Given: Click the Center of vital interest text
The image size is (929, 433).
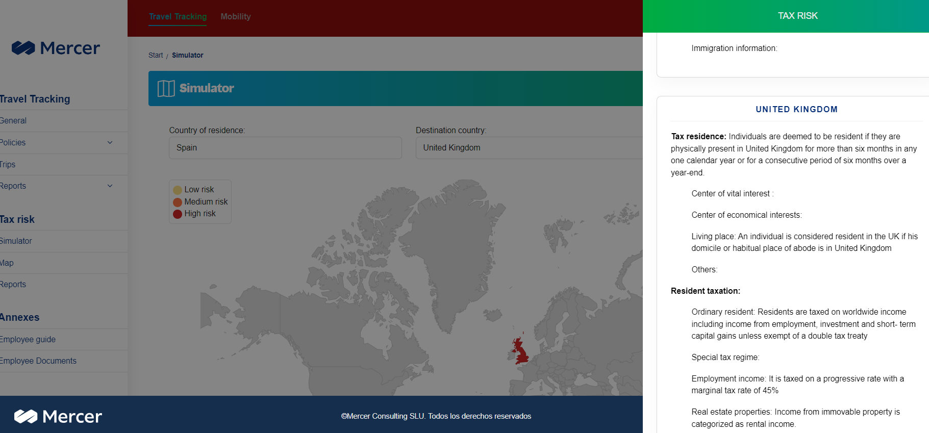Looking at the screenshot, I should pos(733,193).
